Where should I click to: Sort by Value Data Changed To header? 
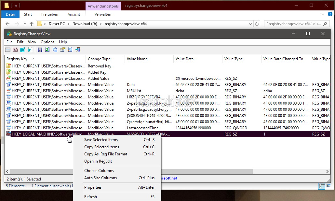[x=286, y=59]
